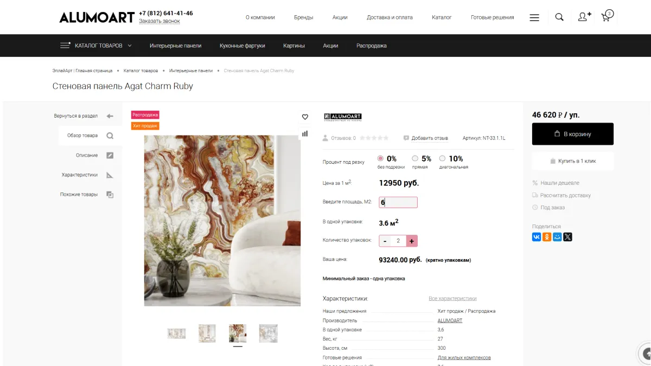Decrease package quantity with minus button
This screenshot has width=651, height=366.
click(x=385, y=241)
